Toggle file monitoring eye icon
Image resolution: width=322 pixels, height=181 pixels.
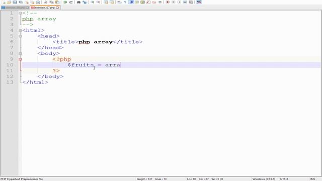tap(160, 2)
